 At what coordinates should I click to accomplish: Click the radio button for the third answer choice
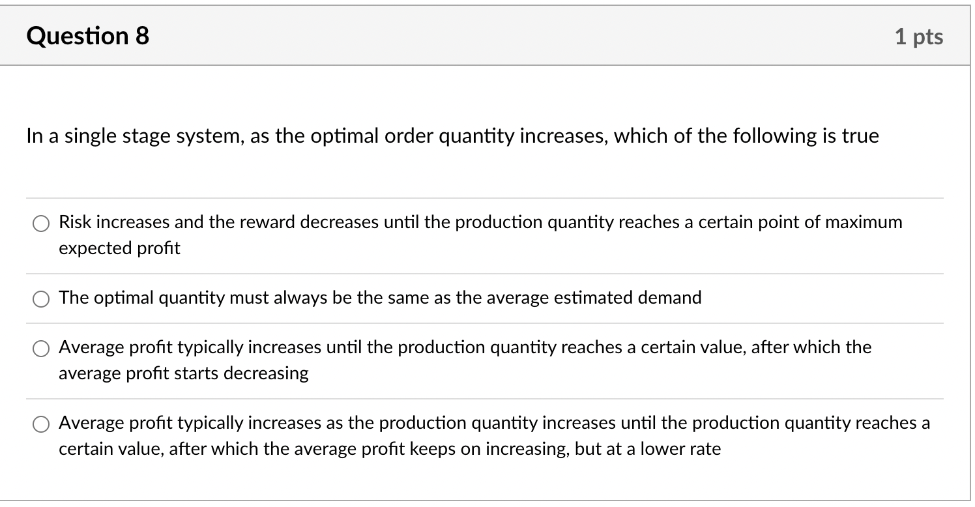41,349
